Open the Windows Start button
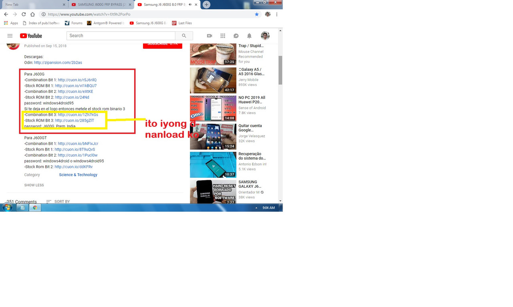The width and height of the screenshot is (513, 307). click(x=7, y=207)
